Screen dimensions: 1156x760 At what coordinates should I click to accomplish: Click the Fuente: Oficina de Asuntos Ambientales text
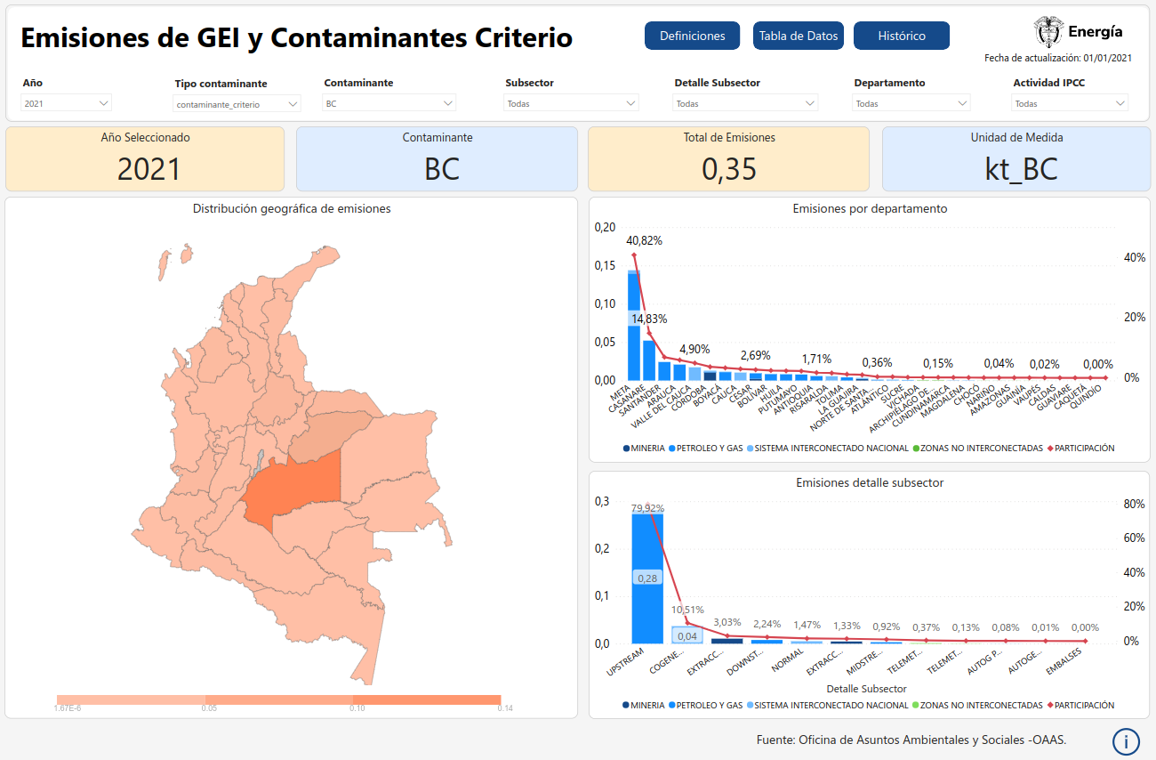911,740
